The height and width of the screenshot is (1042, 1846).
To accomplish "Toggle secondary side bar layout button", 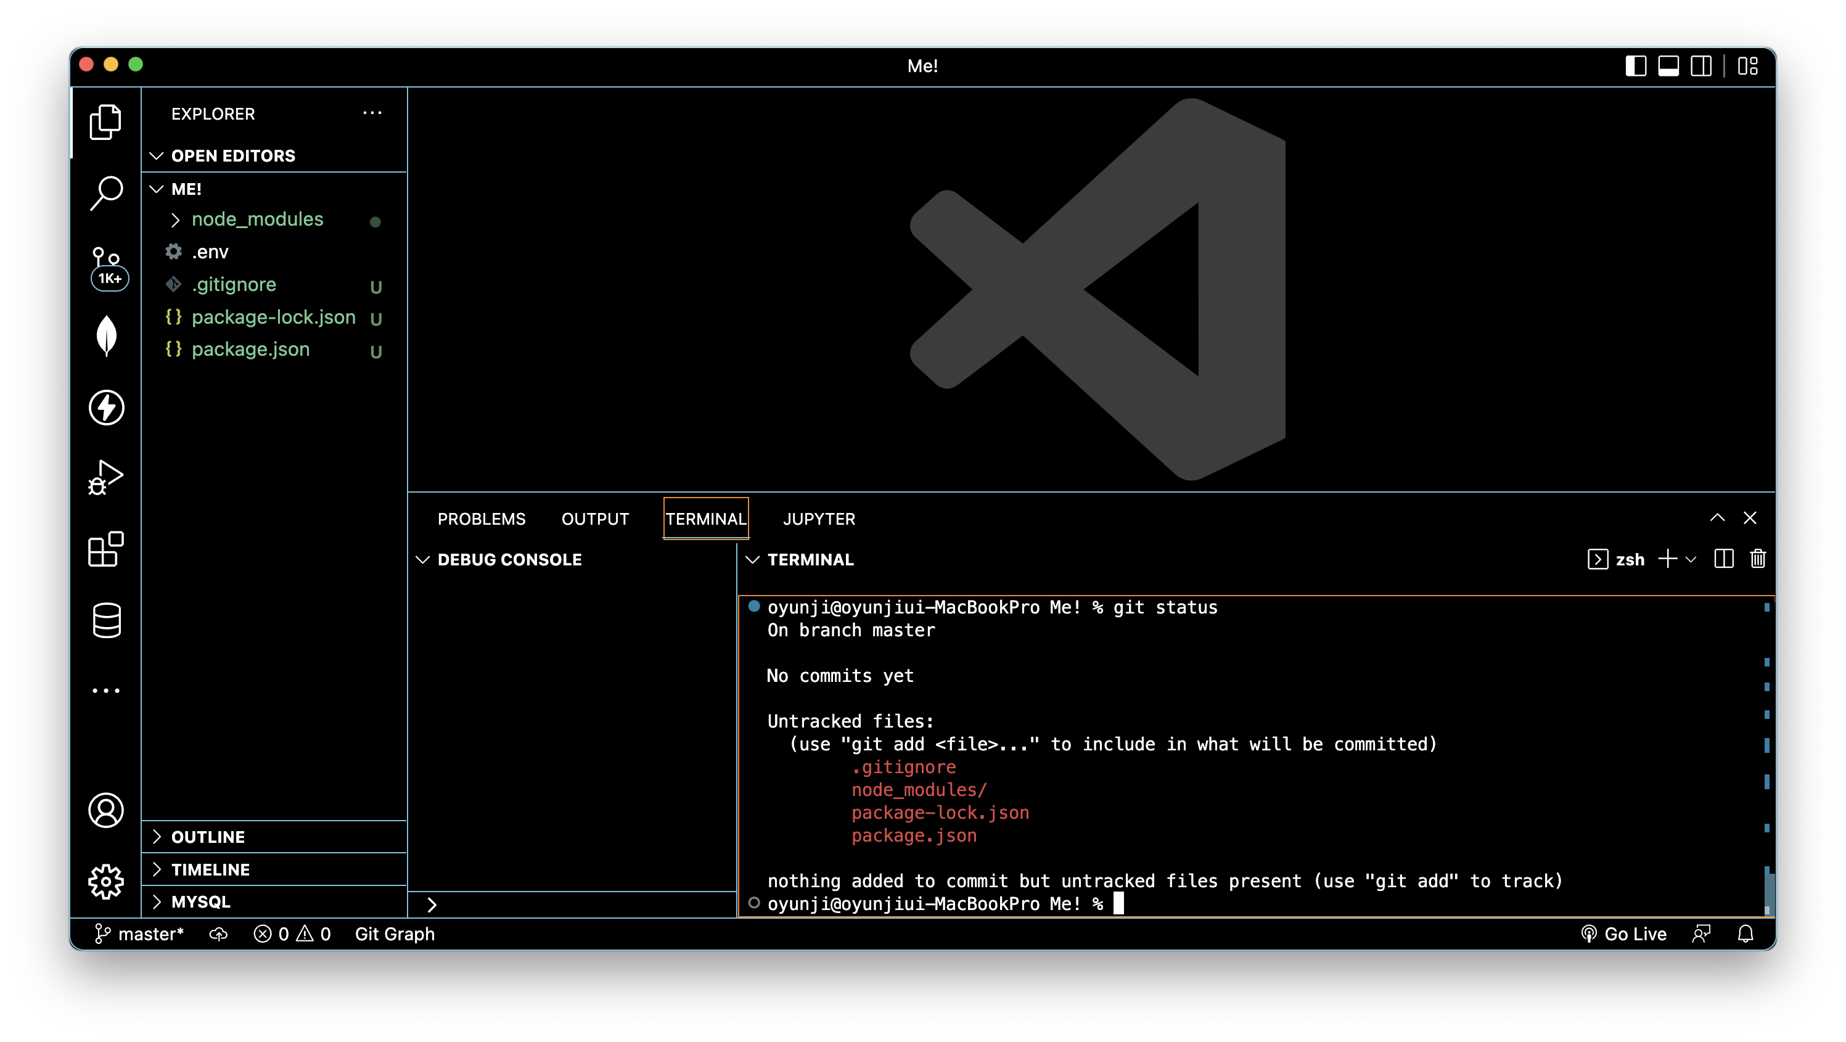I will click(1701, 66).
